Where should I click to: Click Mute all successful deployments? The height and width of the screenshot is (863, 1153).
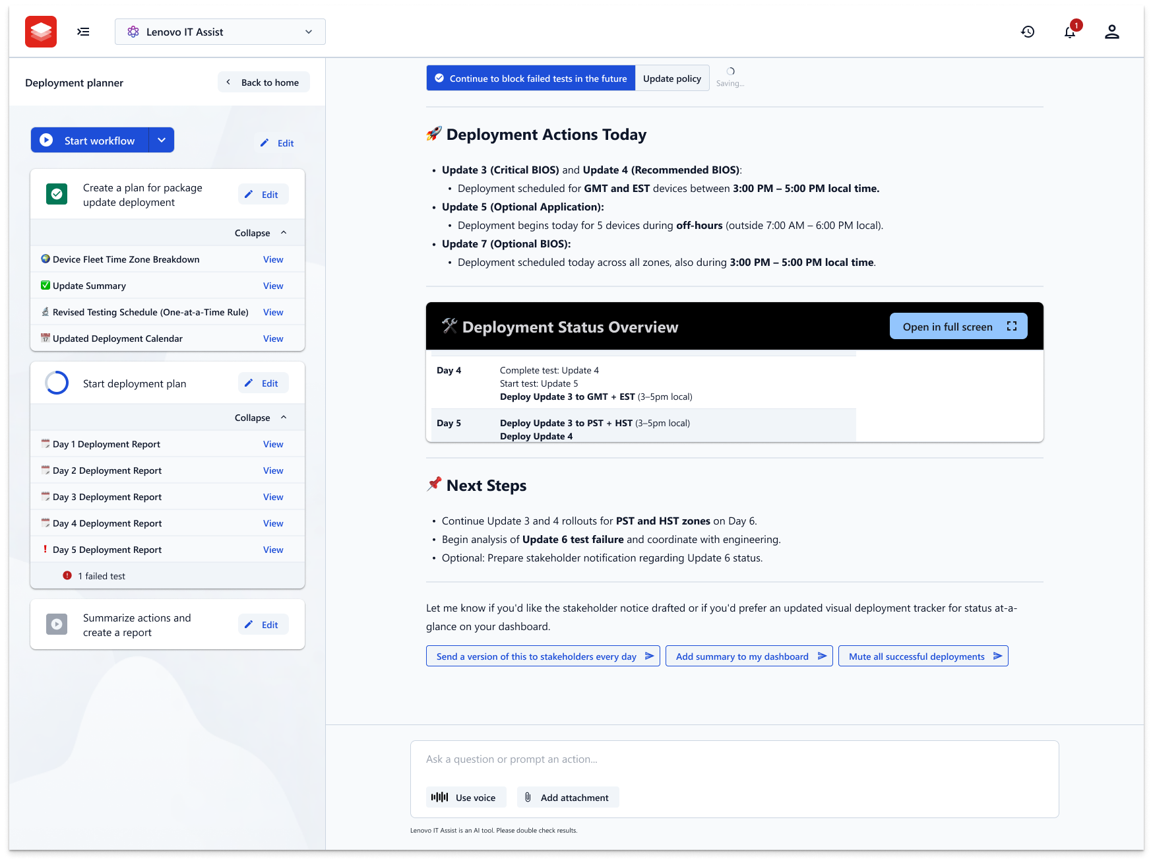point(923,656)
